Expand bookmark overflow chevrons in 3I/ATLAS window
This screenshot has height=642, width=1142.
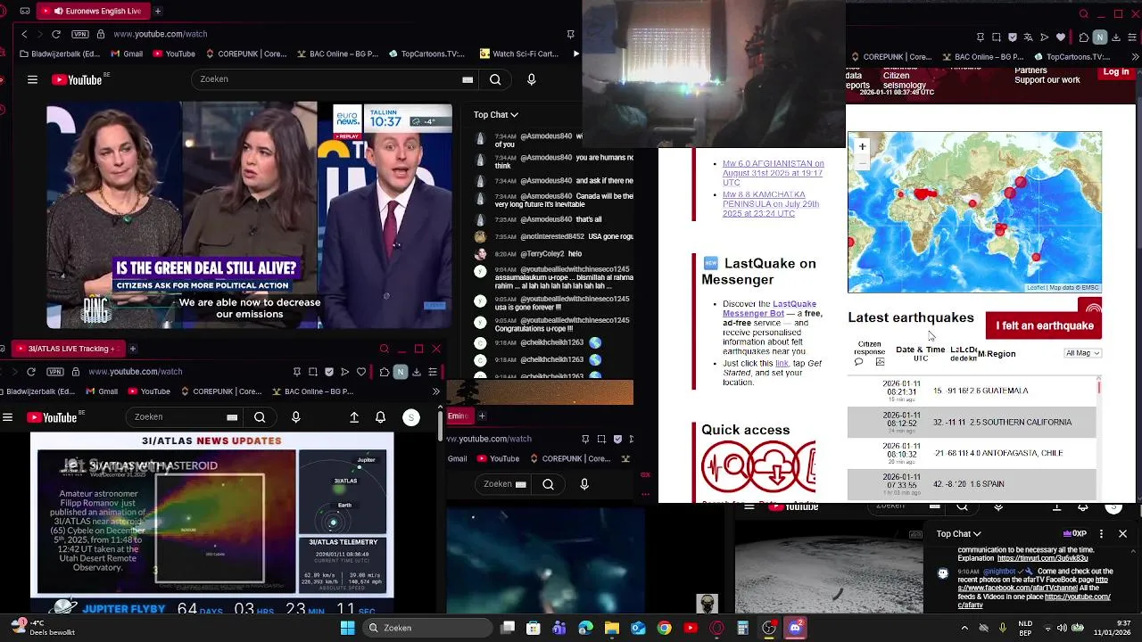pos(435,391)
